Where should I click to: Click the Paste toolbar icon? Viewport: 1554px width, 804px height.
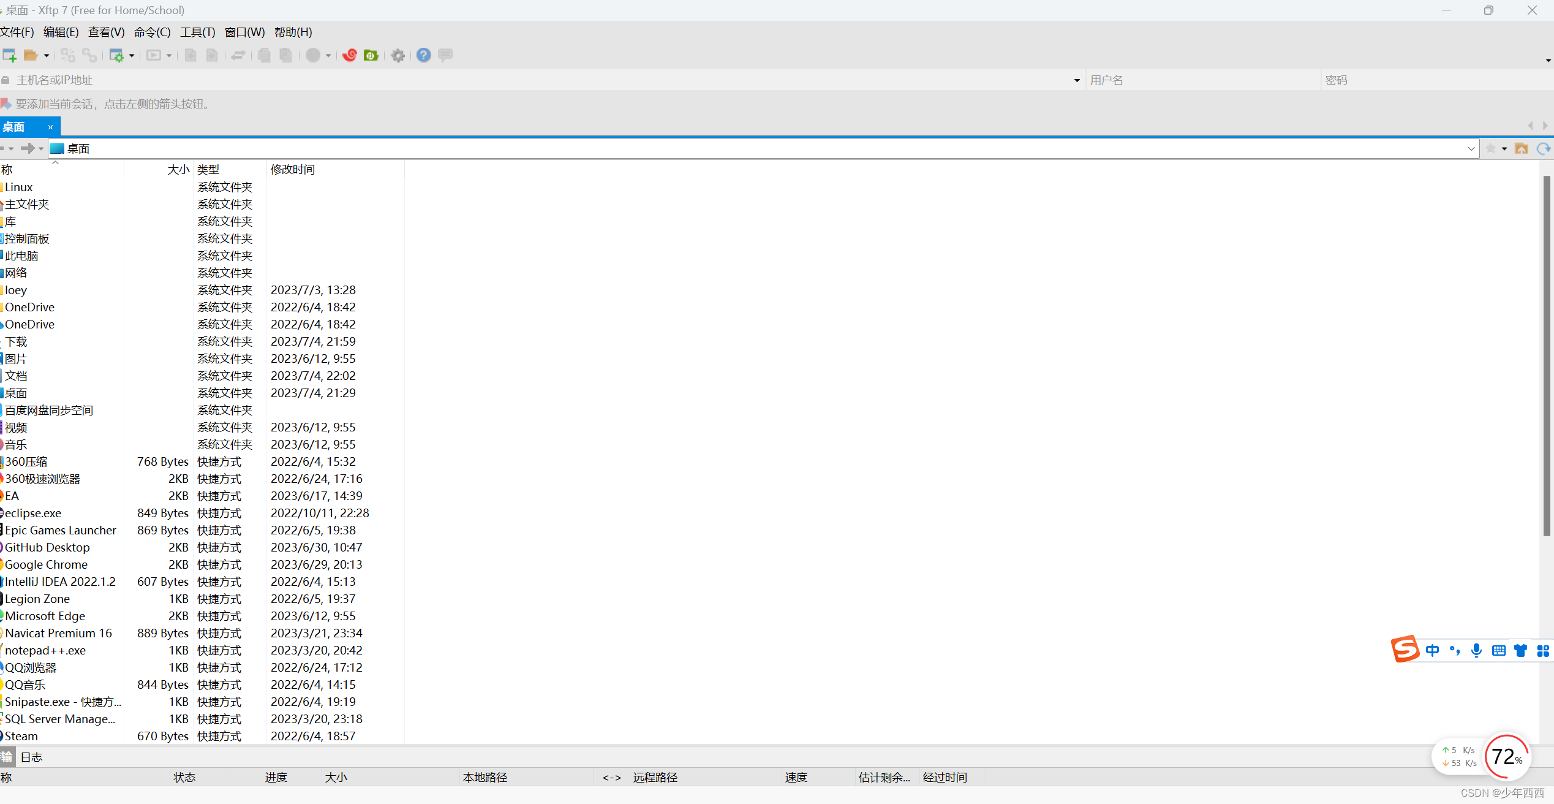[285, 55]
